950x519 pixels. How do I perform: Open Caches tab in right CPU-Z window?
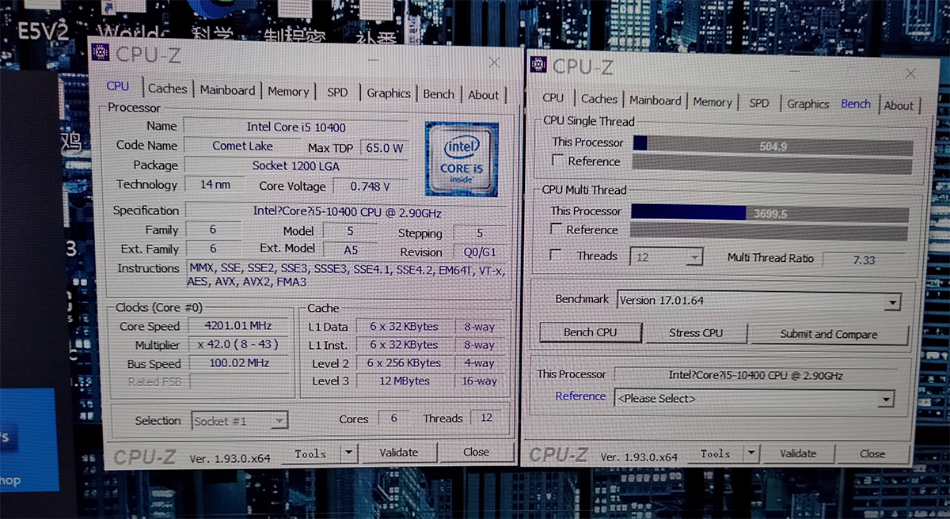point(598,99)
